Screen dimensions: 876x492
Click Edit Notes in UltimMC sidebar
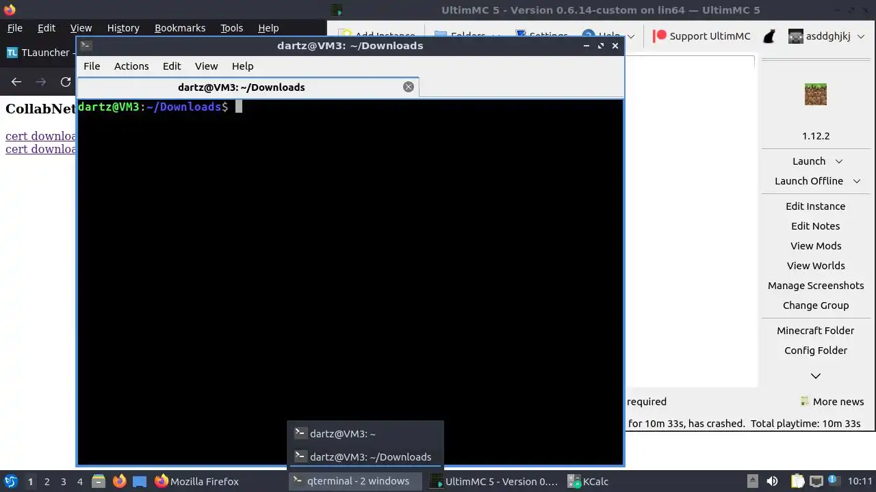[x=815, y=226]
